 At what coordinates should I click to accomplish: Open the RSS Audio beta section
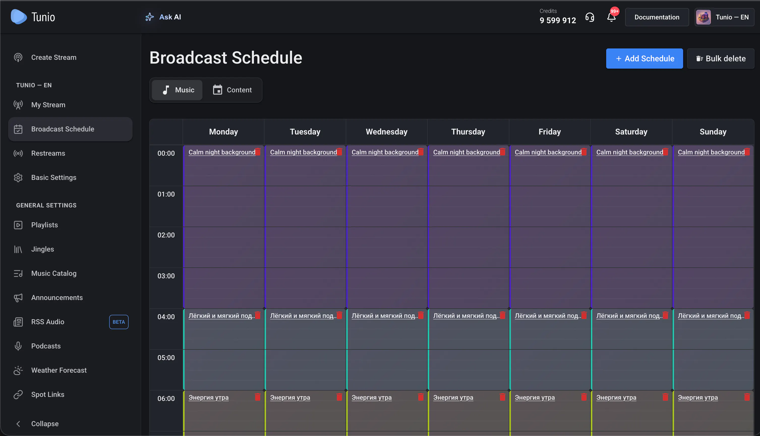pyautogui.click(x=48, y=322)
